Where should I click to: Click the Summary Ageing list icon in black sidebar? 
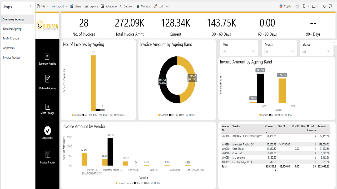pos(47,57)
